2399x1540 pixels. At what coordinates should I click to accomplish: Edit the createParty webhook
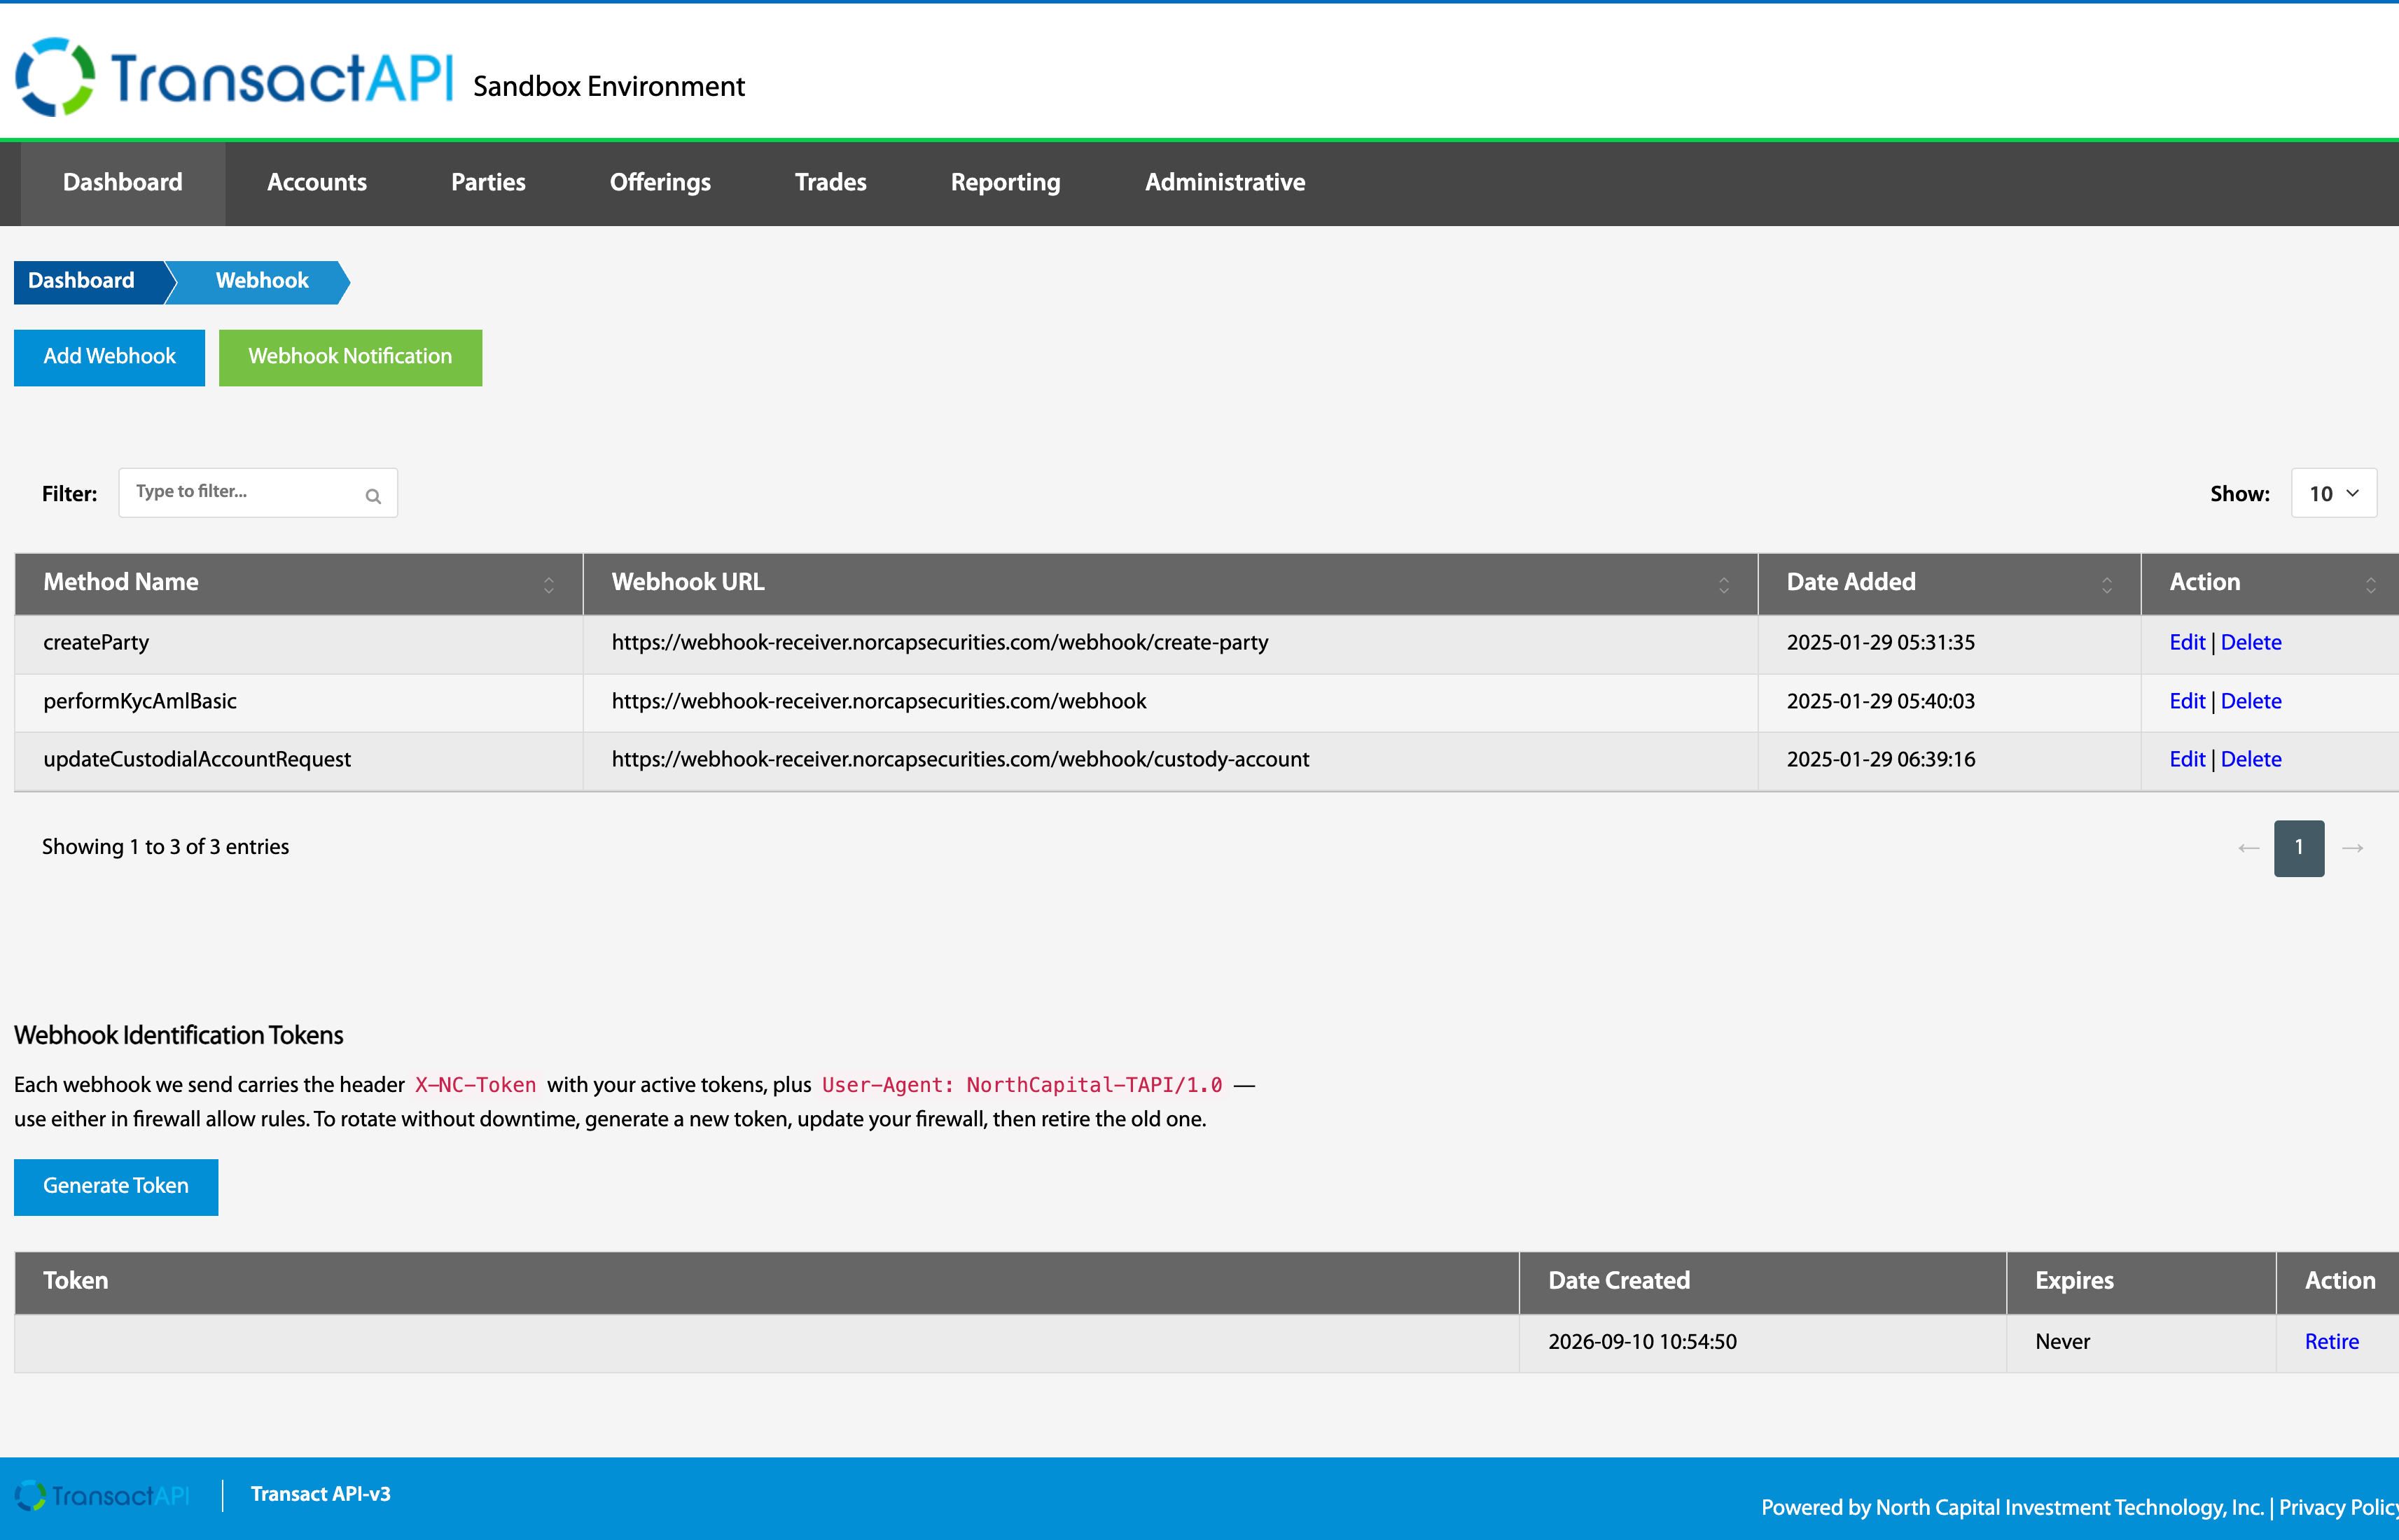pyautogui.click(x=2187, y=643)
